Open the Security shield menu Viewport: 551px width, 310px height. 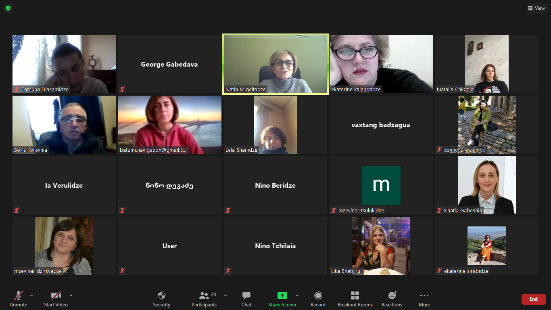click(x=161, y=299)
